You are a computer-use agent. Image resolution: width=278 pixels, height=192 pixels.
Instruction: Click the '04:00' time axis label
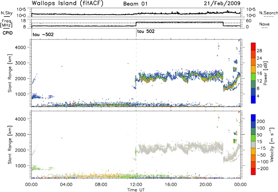click(x=66, y=185)
